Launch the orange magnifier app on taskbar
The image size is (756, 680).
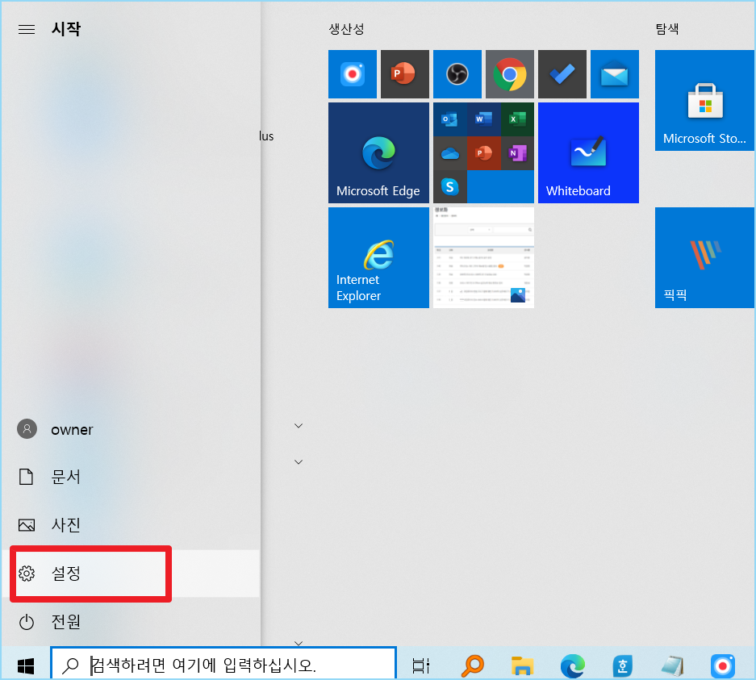473,666
